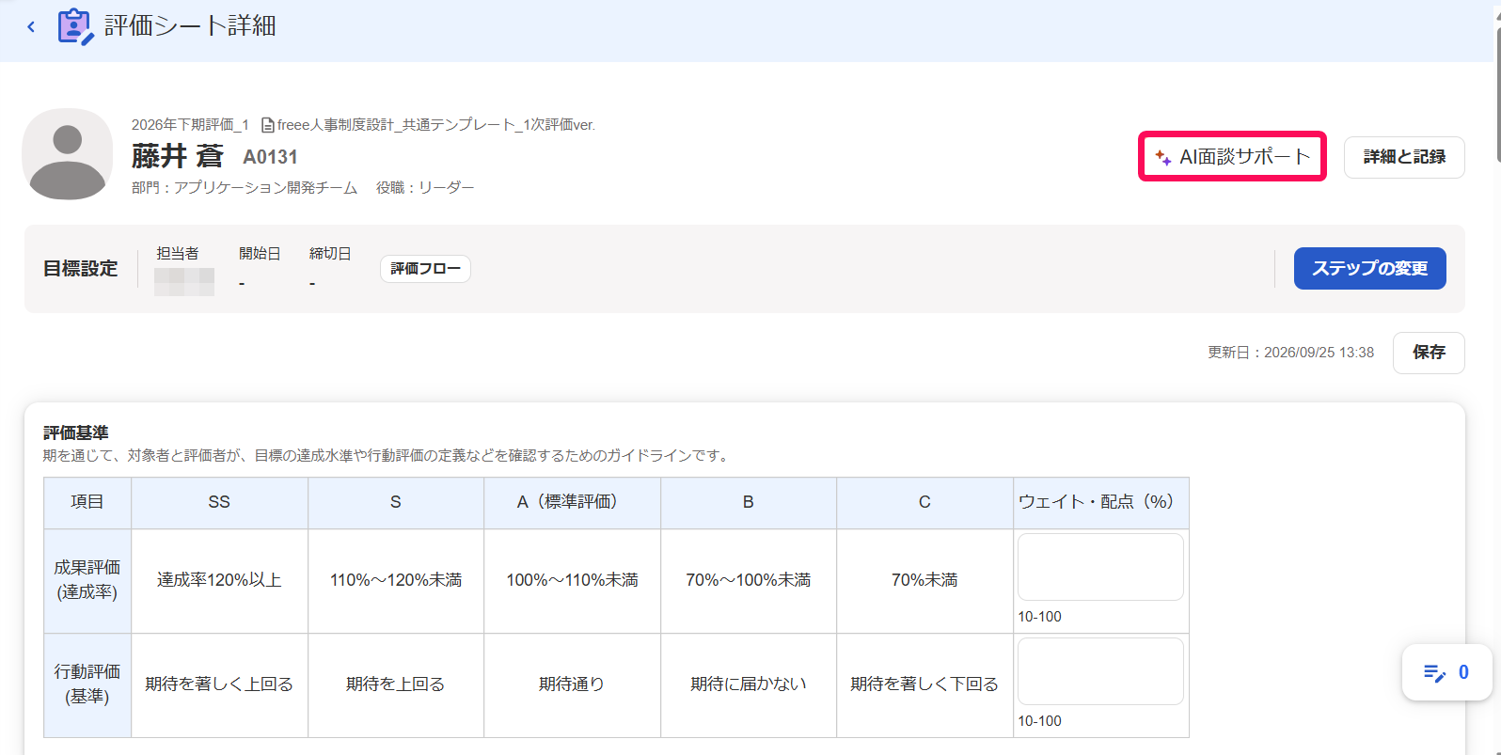Screen dimensions: 1501x755
Task: Click the weight field for 成果評価 row
Action: (1100, 567)
